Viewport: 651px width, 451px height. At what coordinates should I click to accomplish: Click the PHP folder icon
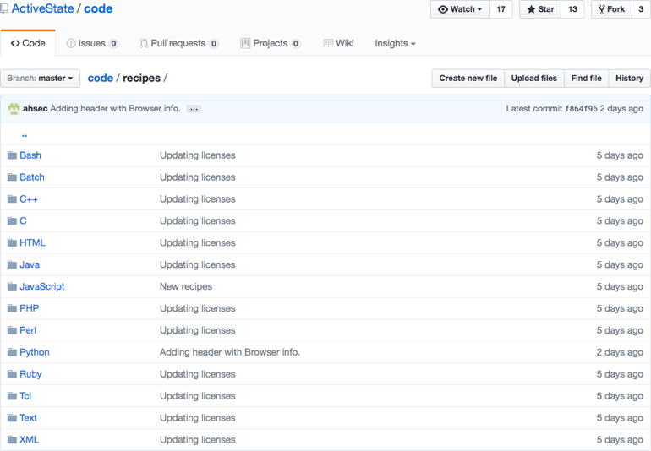[12, 308]
